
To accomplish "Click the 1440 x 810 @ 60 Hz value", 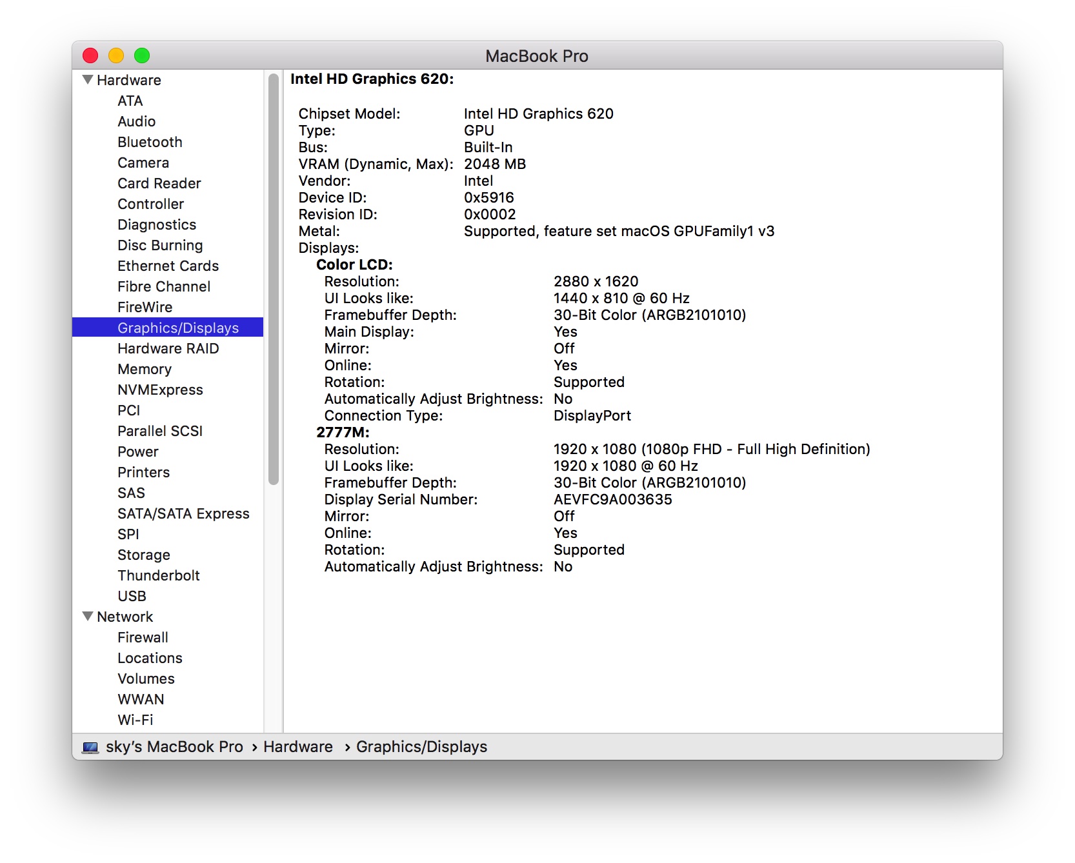I will point(622,298).
